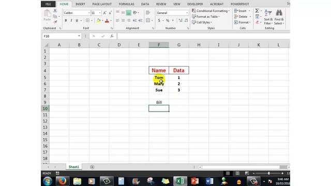The height and width of the screenshot is (186, 331).
Task: Toggle Italic formatting
Action: [x=71, y=21]
